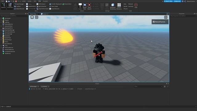Click the What's New button
Image resolution: width=197 pixels, height=111 pixels.
click(x=168, y=1)
